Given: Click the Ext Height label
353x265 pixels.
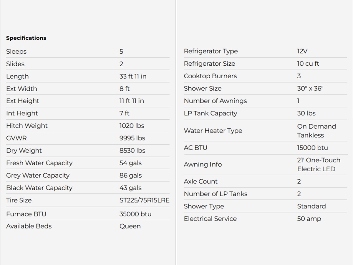Looking at the screenshot, I should click(x=23, y=101).
